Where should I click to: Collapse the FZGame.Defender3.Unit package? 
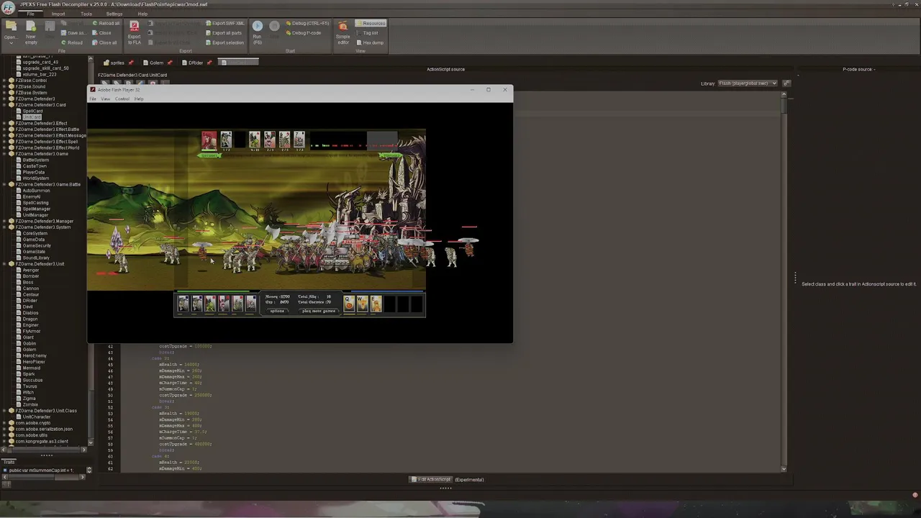(4, 264)
